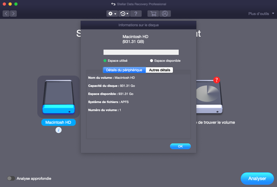The image size is (277, 187).
Task: Close the window with the red button
Action: tap(4, 4)
